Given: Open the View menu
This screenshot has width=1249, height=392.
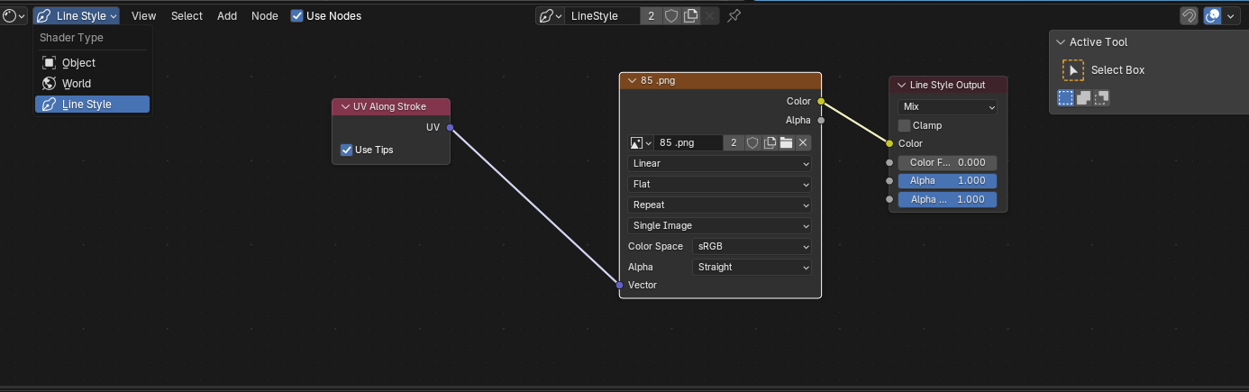Looking at the screenshot, I should tap(143, 15).
